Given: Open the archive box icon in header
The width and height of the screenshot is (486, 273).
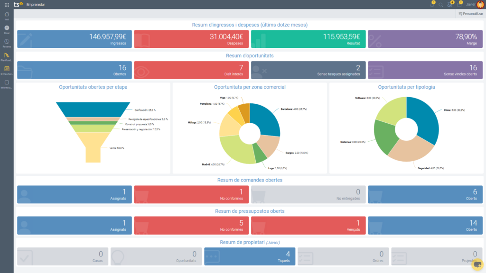Looking at the screenshot, I should 459,5.
